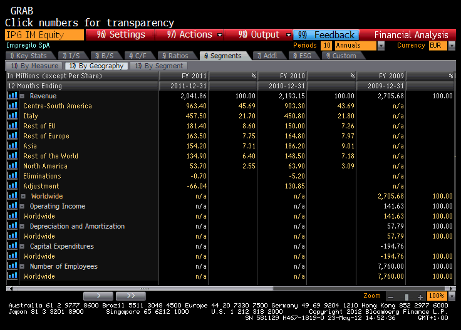Click FY 2010 Italy value 450.80
The image size is (461, 330).
[x=294, y=116]
